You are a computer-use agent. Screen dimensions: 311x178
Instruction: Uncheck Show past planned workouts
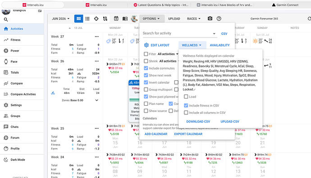tap(146, 97)
